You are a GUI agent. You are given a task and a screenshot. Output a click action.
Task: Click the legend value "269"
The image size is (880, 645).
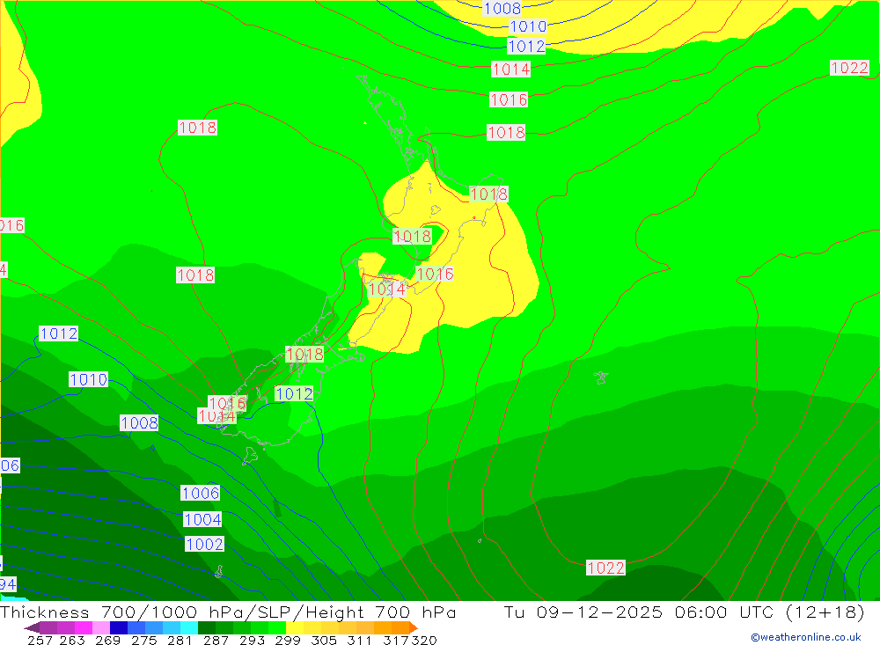(107, 640)
